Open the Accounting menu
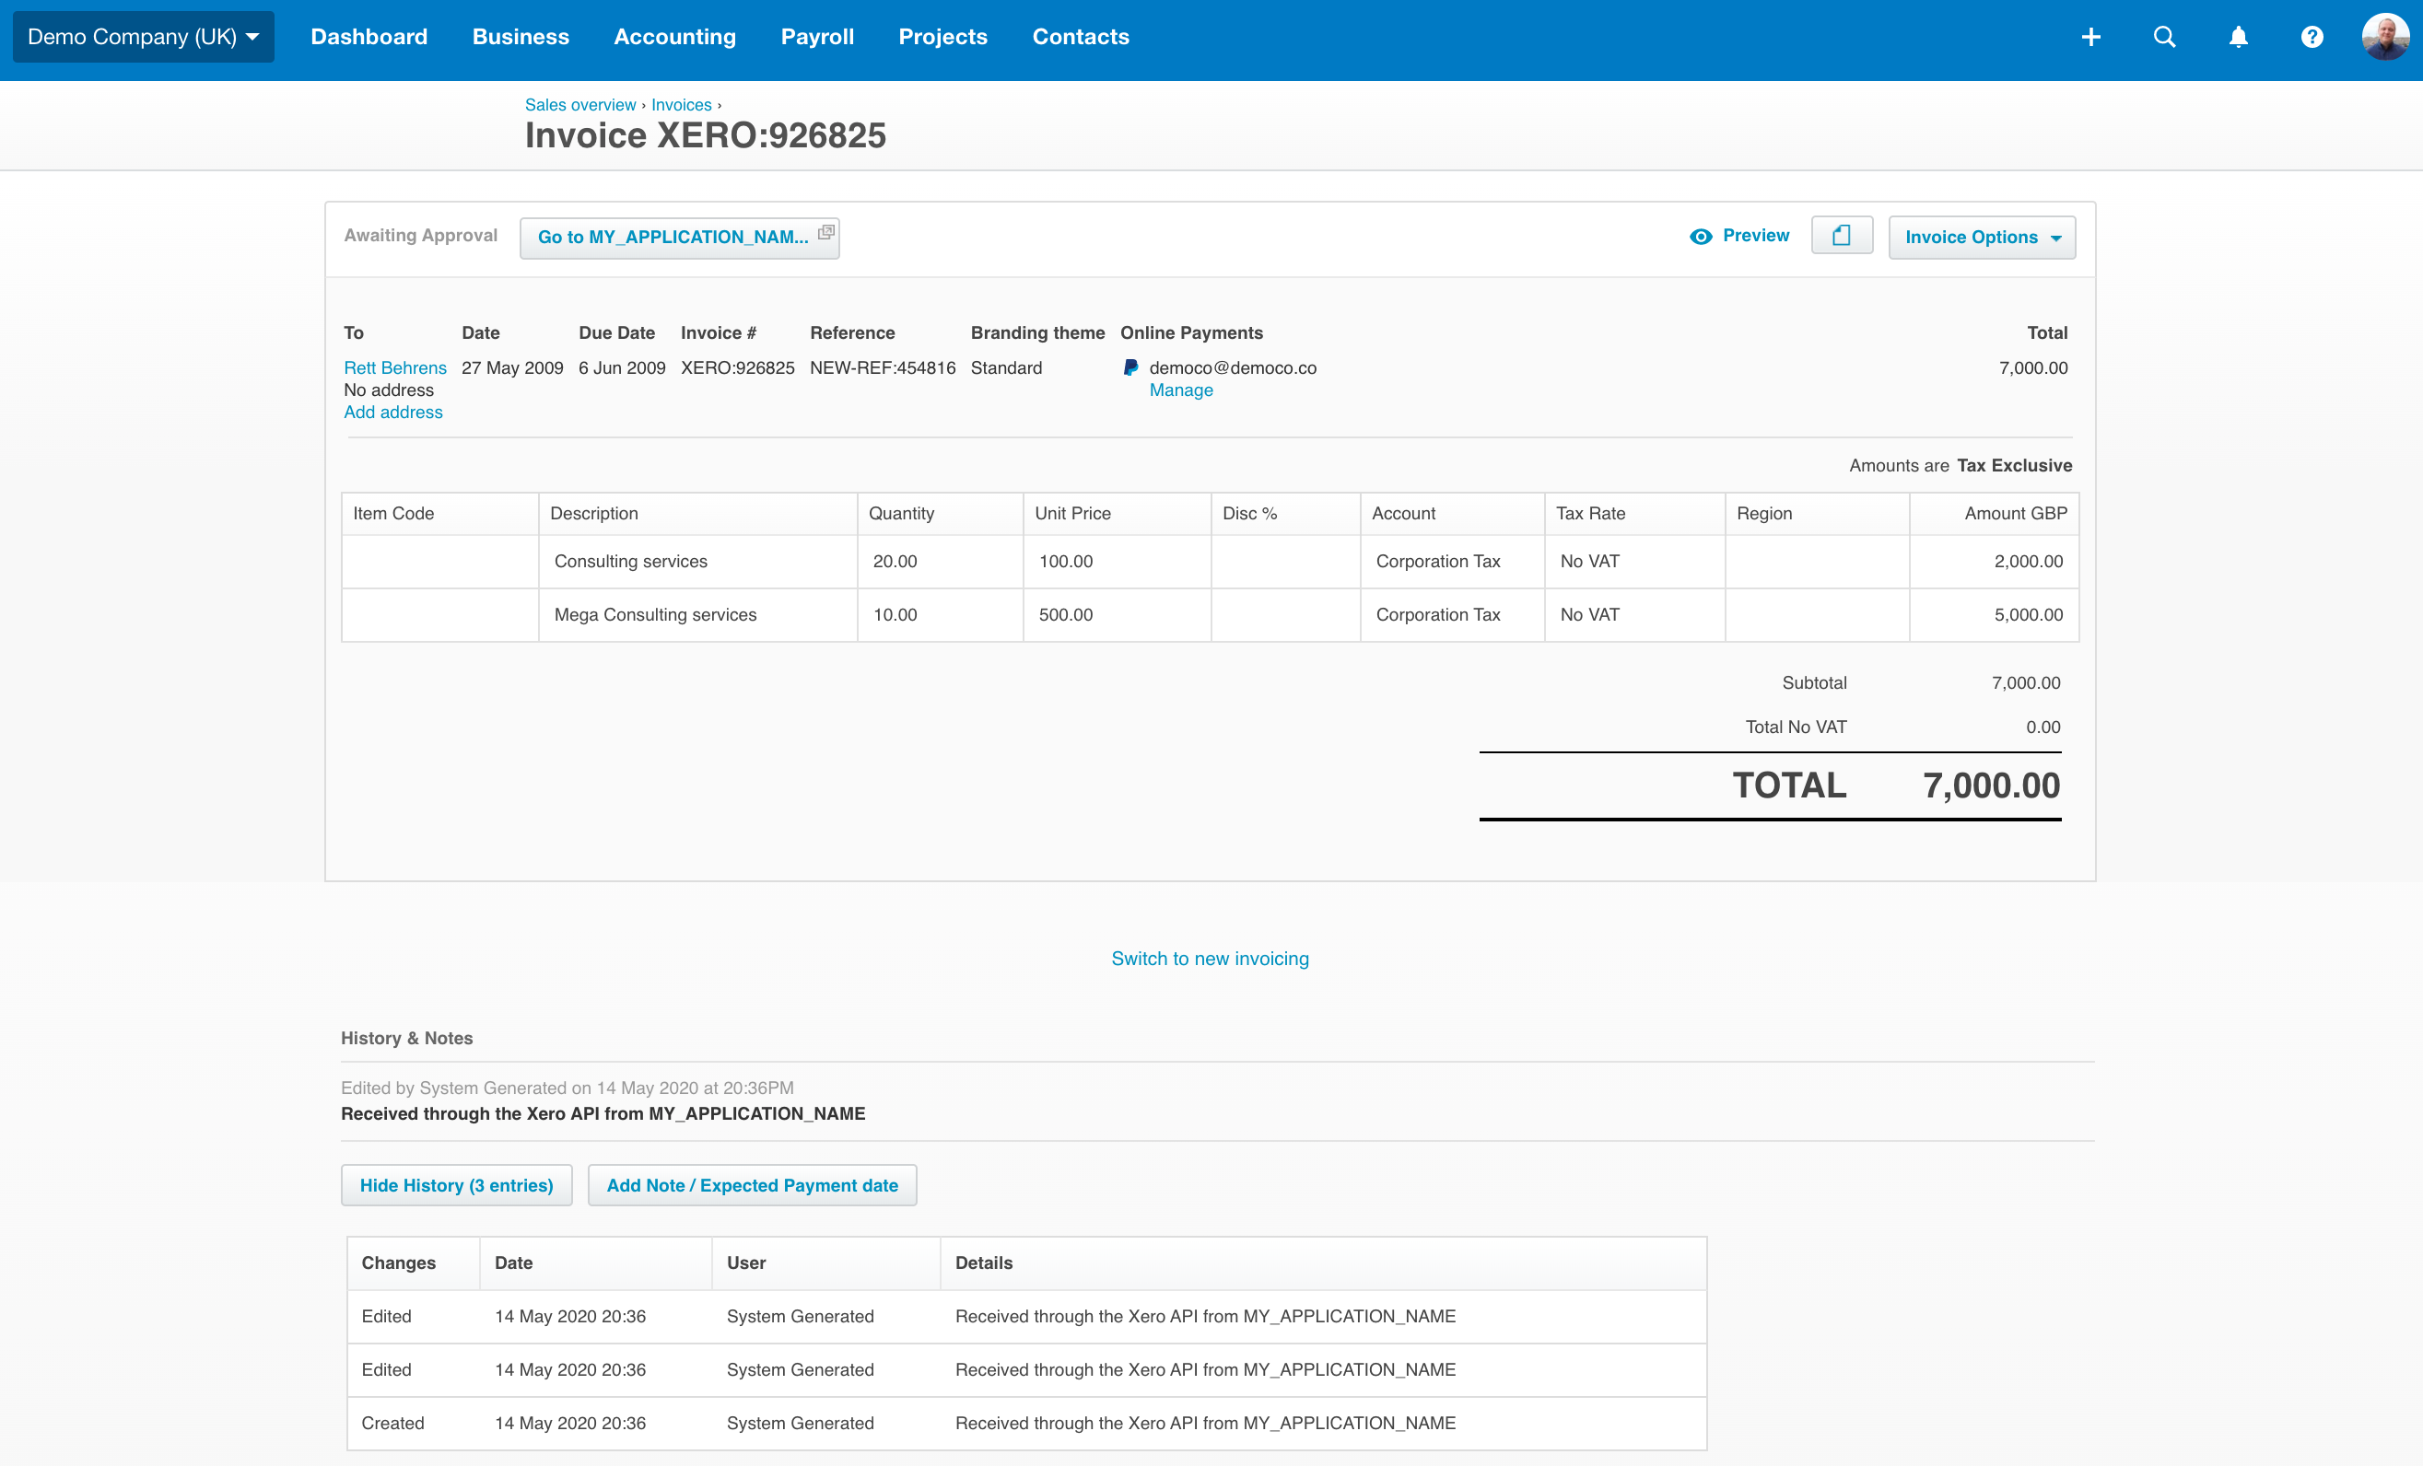 (674, 38)
